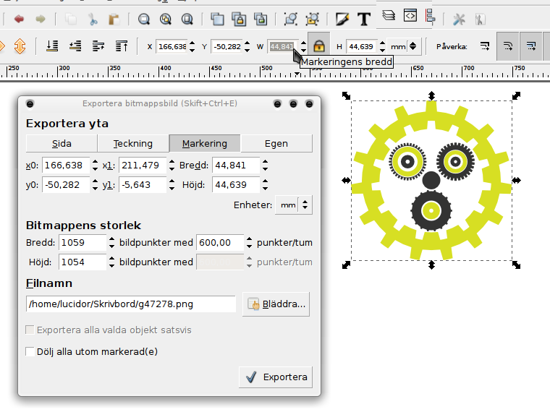
Task: Select the Teckning export area tab
Action: pyautogui.click(x=133, y=143)
